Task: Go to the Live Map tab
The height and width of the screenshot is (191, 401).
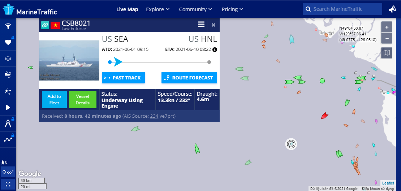Action: click(127, 9)
